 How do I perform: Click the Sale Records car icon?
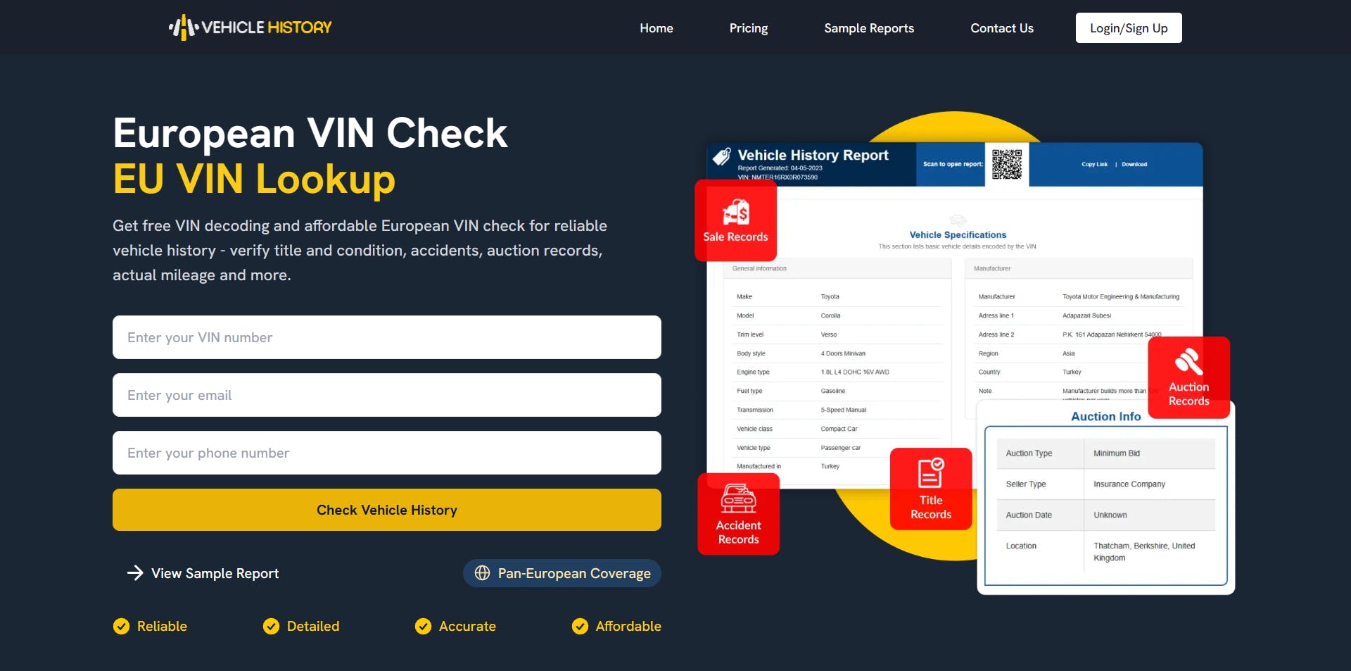pos(736,211)
